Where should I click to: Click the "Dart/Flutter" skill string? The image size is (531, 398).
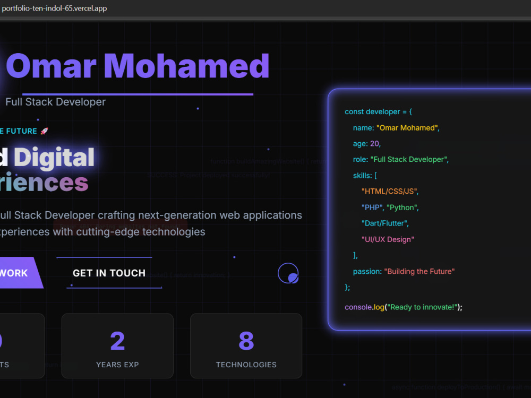(x=385, y=223)
